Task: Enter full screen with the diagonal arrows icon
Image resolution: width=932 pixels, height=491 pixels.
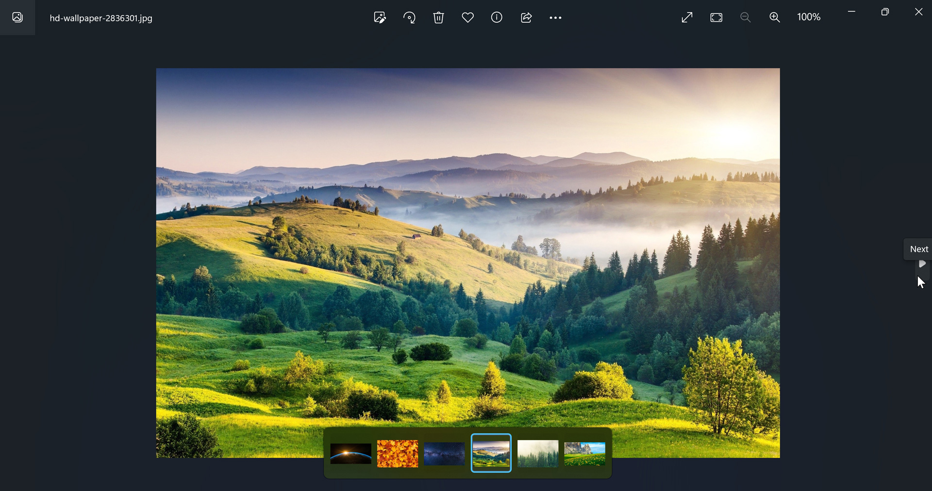Action: 687,17
